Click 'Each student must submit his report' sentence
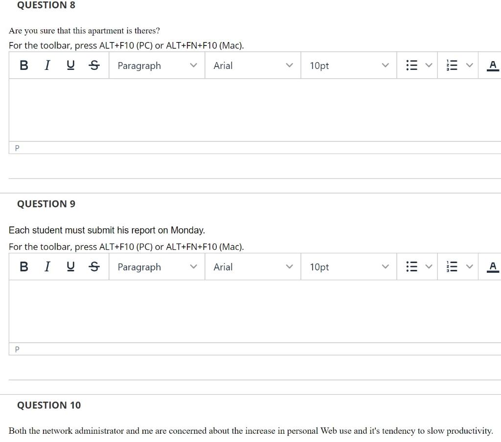Screen dimensions: 501x442 click(107, 230)
